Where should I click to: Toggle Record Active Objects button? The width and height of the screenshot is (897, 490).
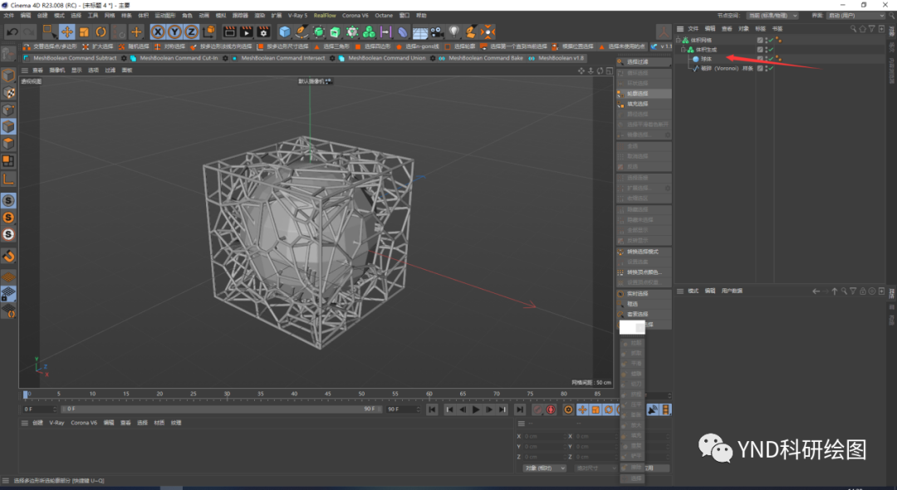click(537, 409)
